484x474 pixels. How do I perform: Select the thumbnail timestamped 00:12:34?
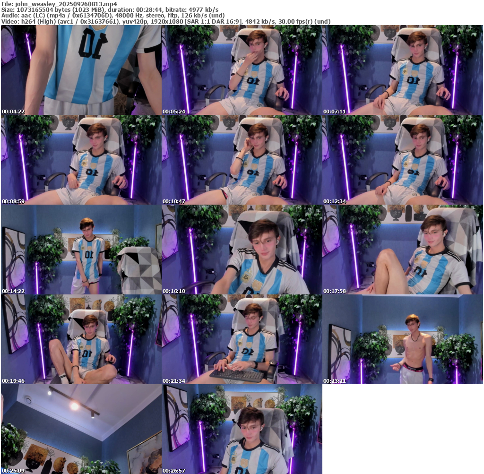pos(403,160)
